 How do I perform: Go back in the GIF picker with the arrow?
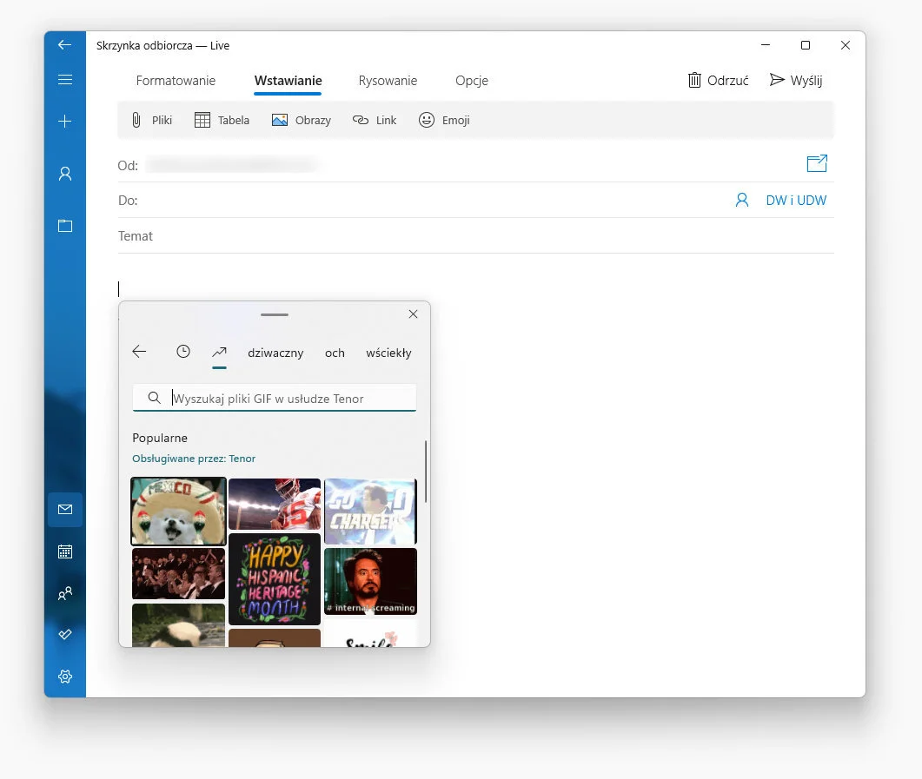pyautogui.click(x=139, y=352)
